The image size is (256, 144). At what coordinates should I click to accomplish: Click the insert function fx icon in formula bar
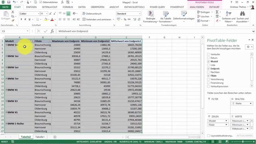pyautogui.click(x=52, y=31)
